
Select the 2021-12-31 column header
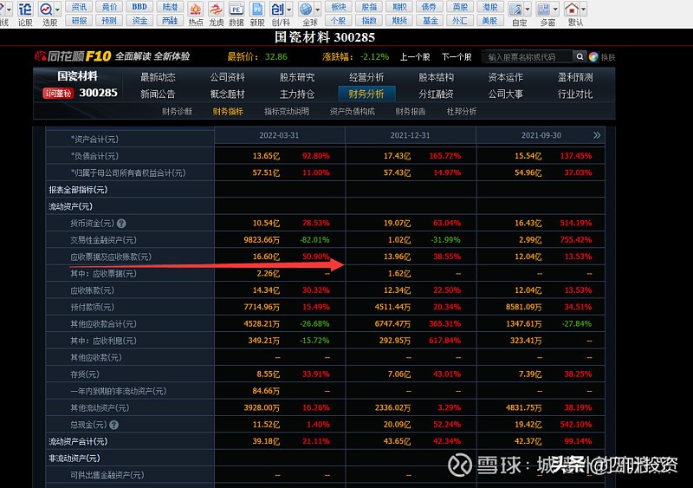[410, 135]
